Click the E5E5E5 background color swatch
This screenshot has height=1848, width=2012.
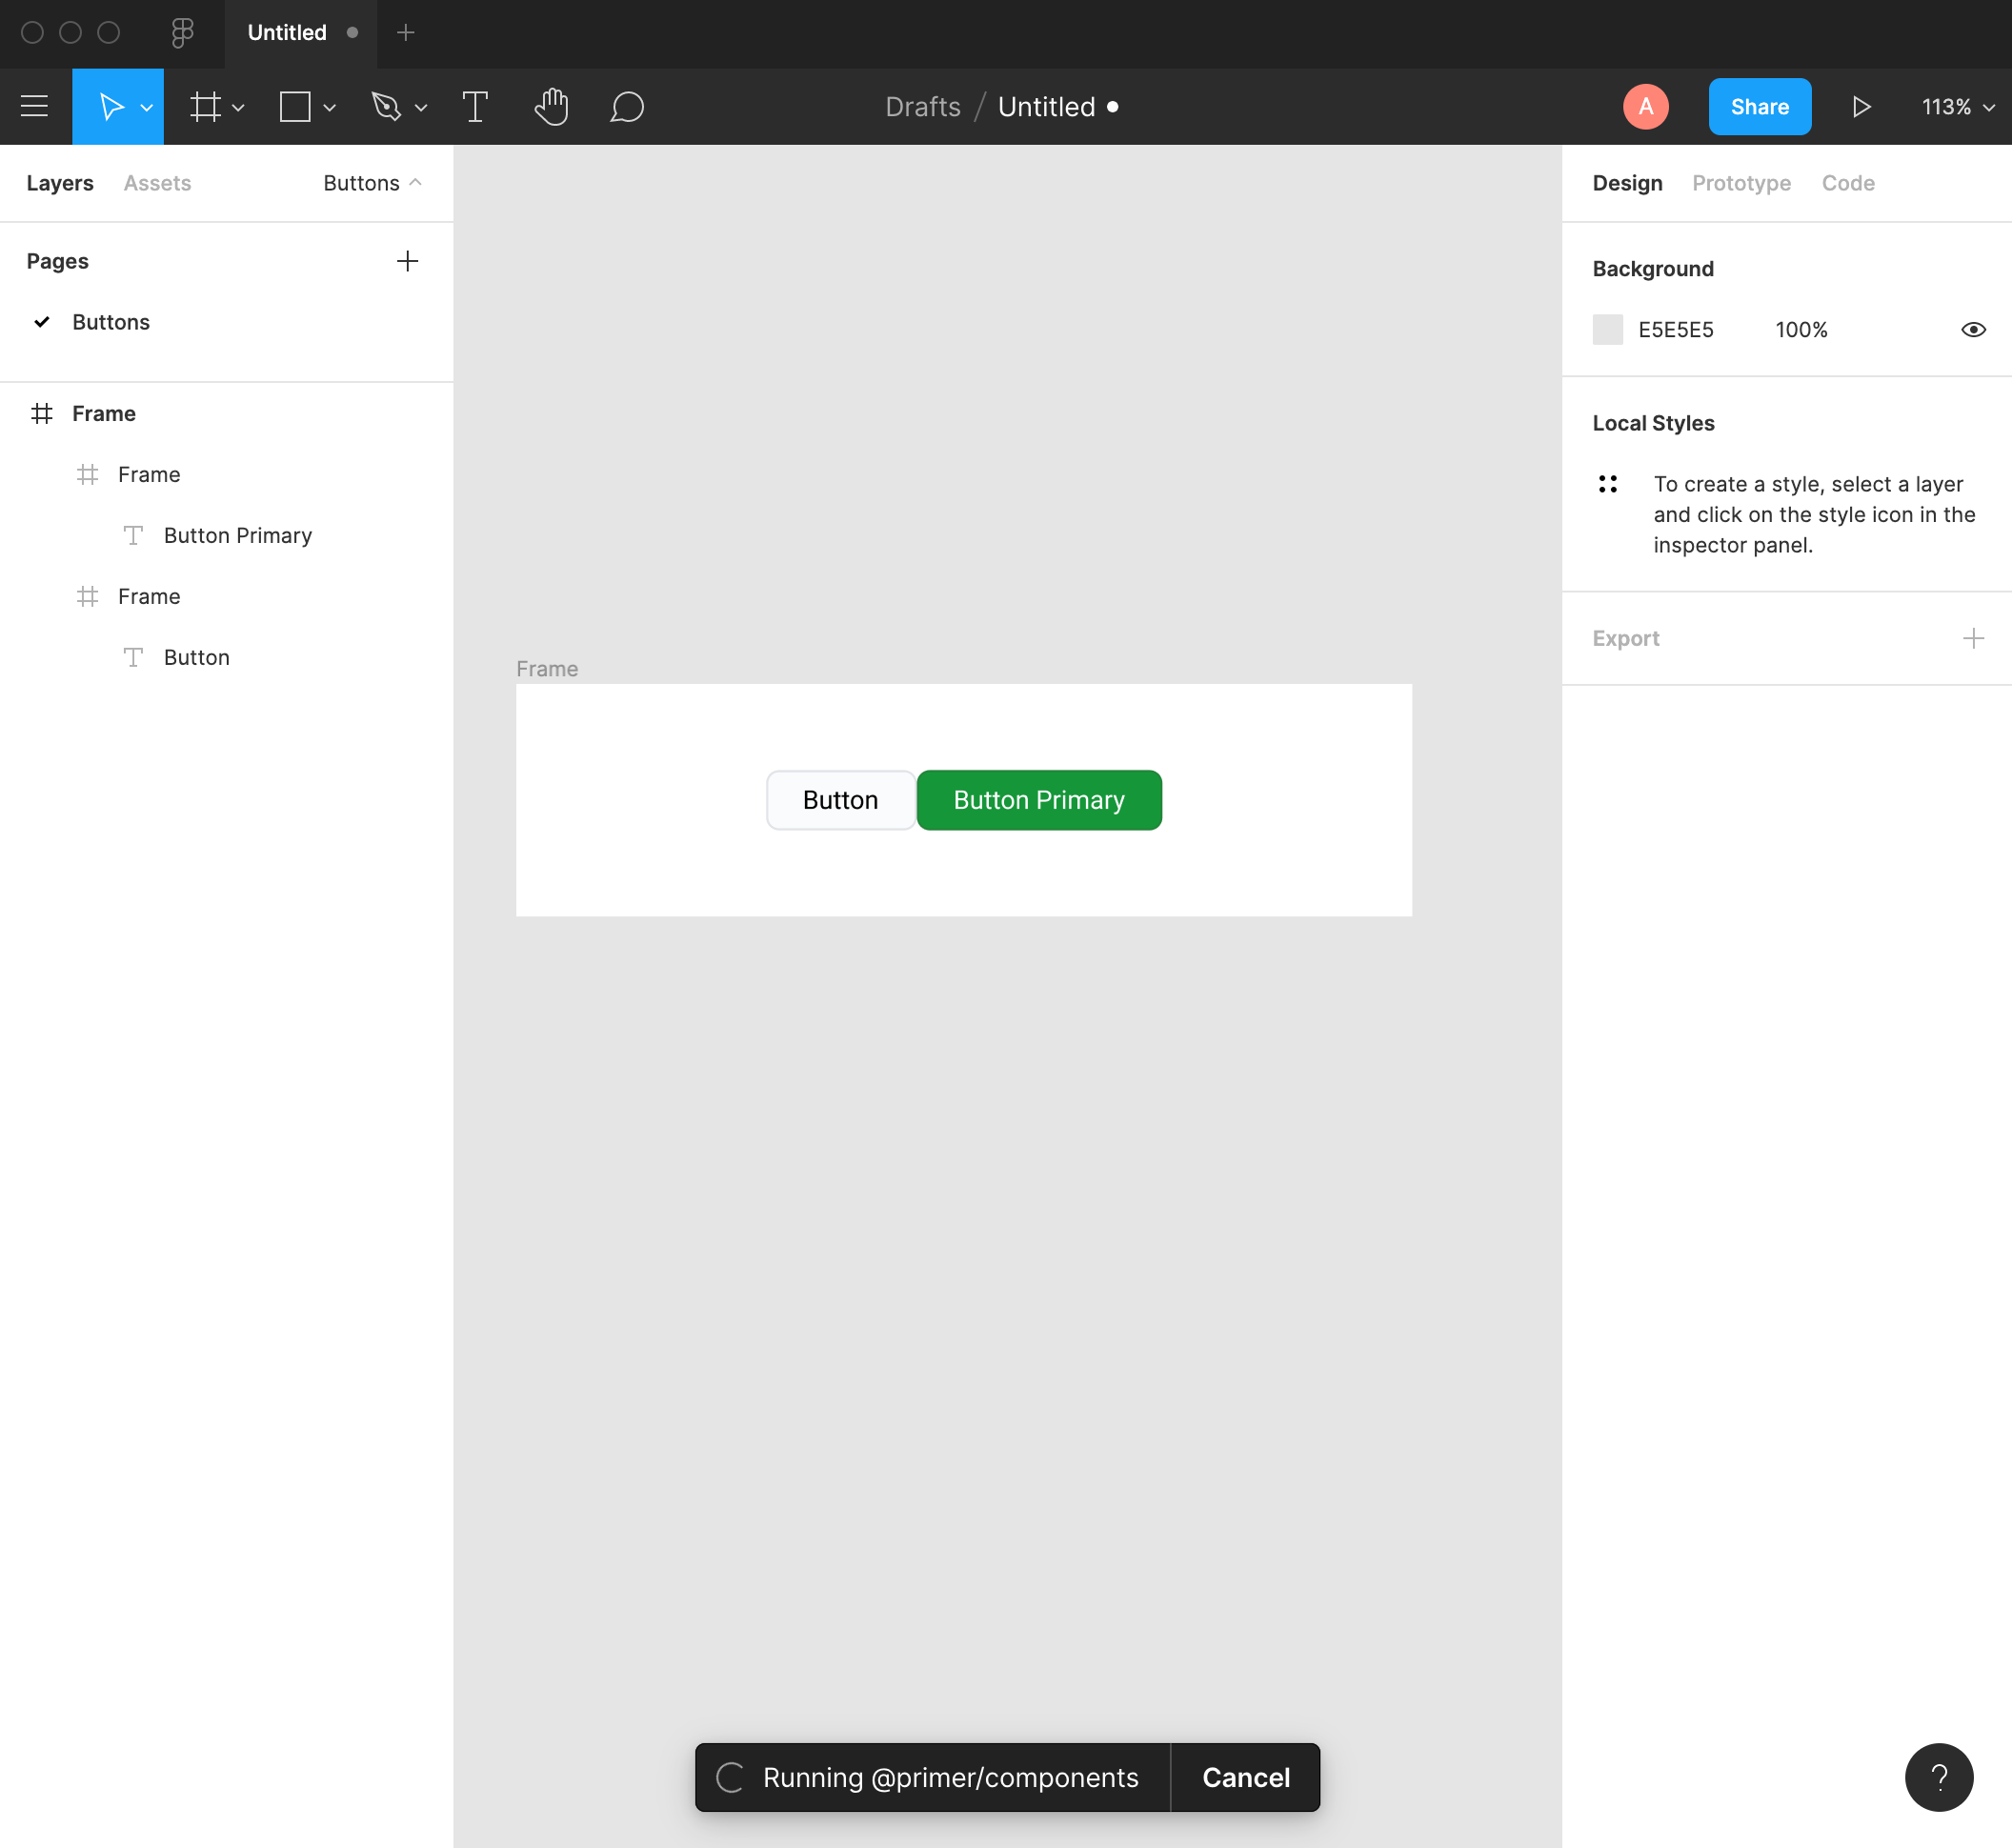click(x=1607, y=330)
